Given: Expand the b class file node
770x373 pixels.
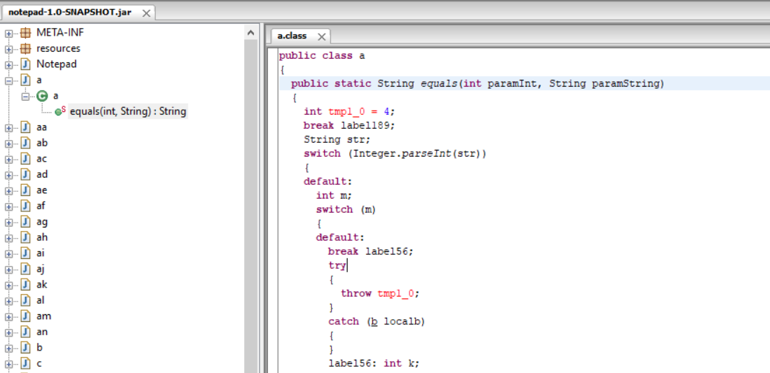Looking at the screenshot, I should tap(9, 348).
